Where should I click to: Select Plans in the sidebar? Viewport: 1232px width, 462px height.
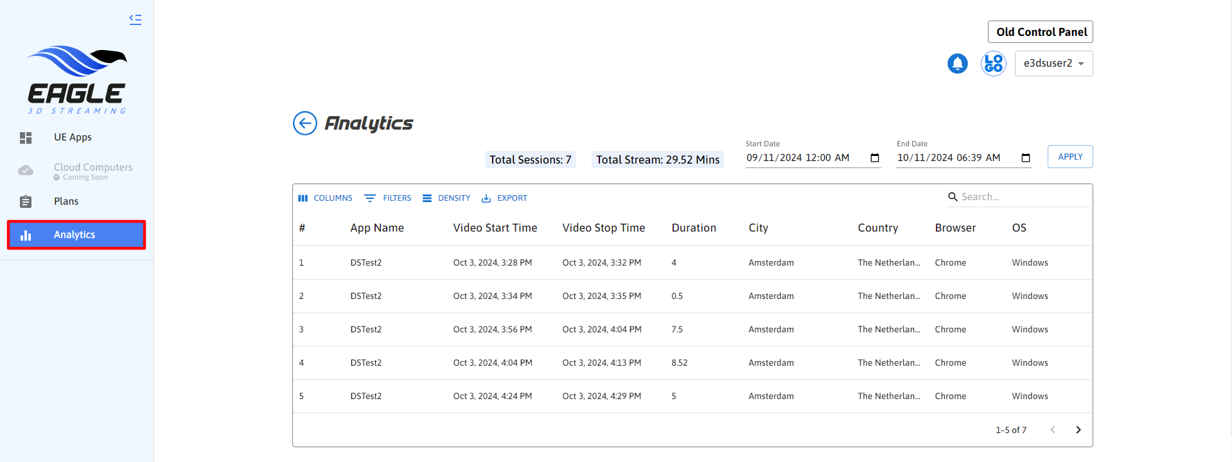tap(66, 201)
